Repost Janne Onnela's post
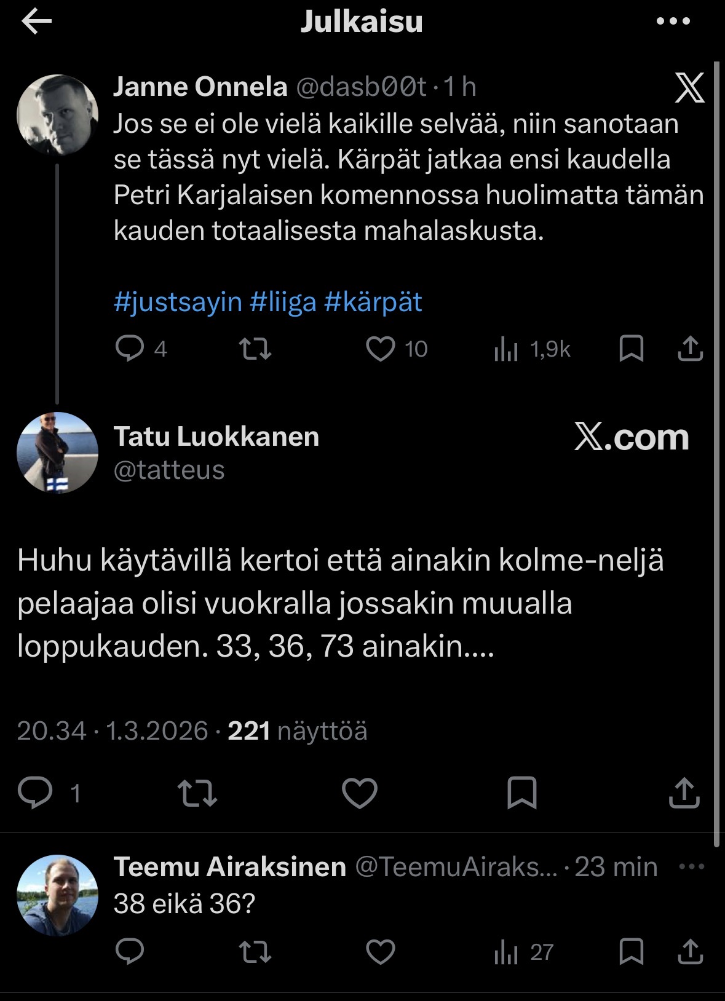This screenshot has width=725, height=1001. coord(255,349)
